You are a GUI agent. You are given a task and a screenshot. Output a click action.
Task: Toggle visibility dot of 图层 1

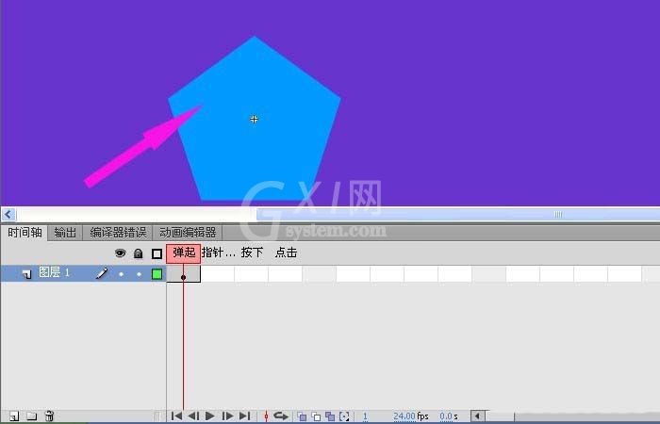click(122, 274)
